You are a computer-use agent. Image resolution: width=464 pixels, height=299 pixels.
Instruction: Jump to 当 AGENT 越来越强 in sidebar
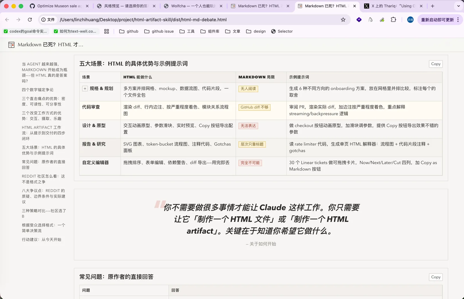point(45,72)
